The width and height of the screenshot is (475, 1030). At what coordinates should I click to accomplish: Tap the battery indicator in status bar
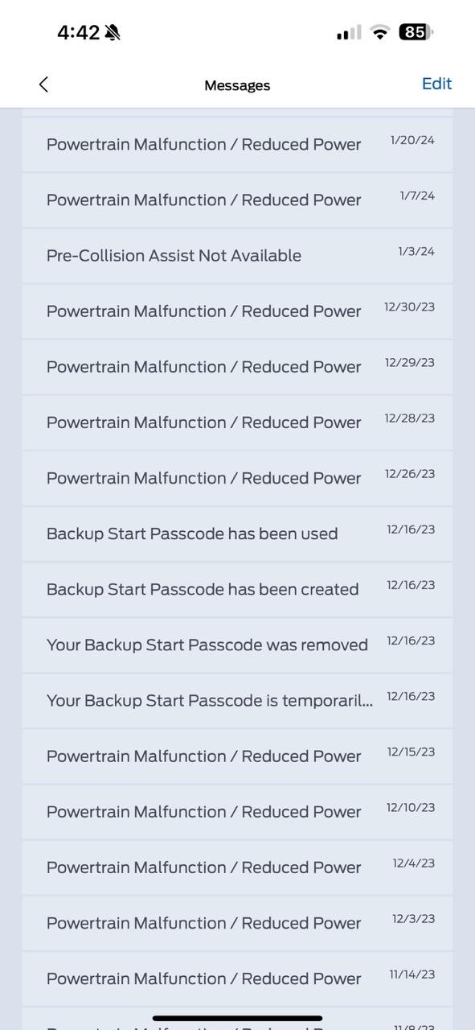[416, 32]
